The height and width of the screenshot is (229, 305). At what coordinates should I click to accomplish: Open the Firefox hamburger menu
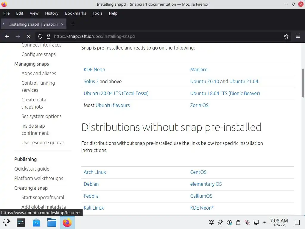298,36
